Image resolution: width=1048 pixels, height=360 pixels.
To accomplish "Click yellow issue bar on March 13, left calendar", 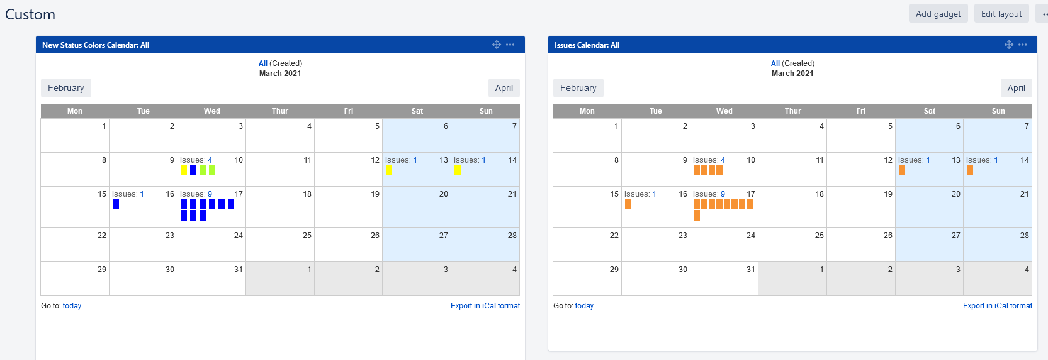I will (x=389, y=170).
